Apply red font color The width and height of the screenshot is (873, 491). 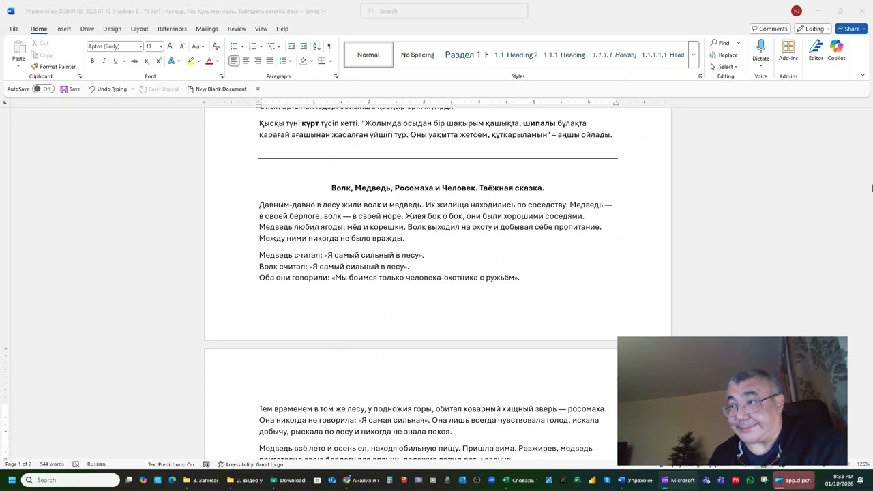209,61
